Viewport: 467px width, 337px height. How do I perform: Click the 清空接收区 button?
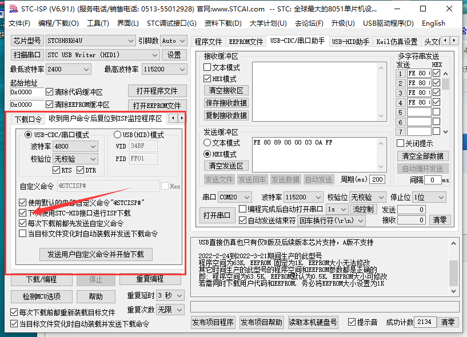pyautogui.click(x=226, y=90)
